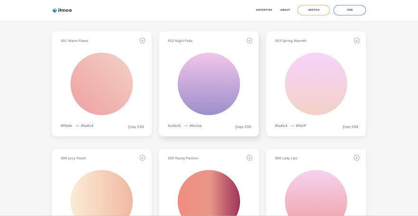
Task: Download the Juicy Peach gradient
Action: point(142,158)
